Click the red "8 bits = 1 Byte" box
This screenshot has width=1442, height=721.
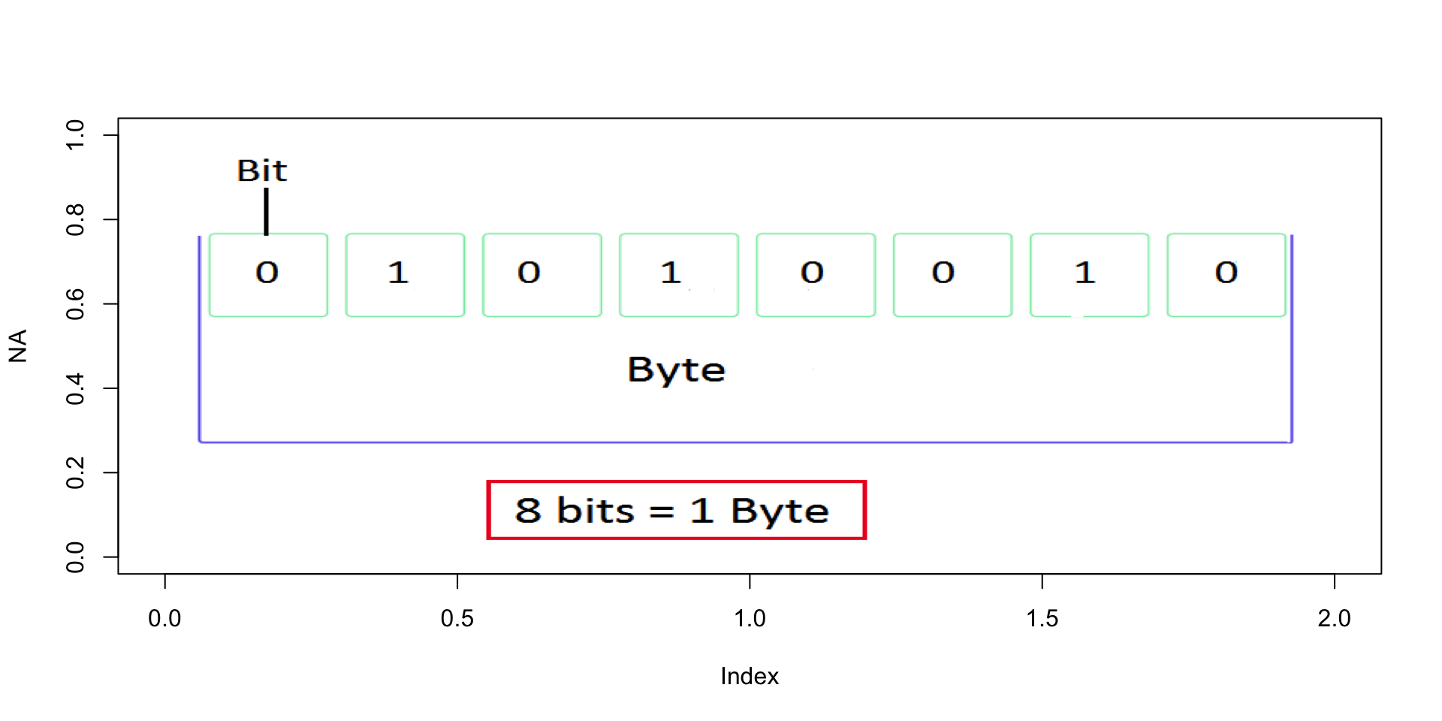676,511
